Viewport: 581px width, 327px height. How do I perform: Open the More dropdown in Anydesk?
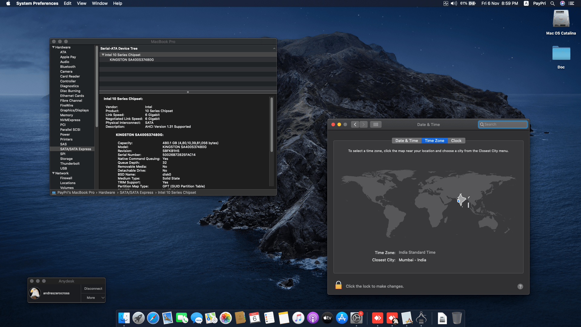pyautogui.click(x=93, y=298)
